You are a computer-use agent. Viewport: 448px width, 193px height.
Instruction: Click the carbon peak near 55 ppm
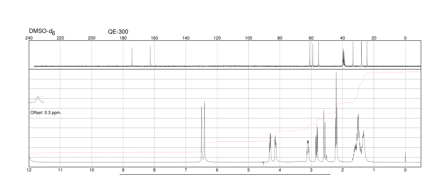coord(319,54)
